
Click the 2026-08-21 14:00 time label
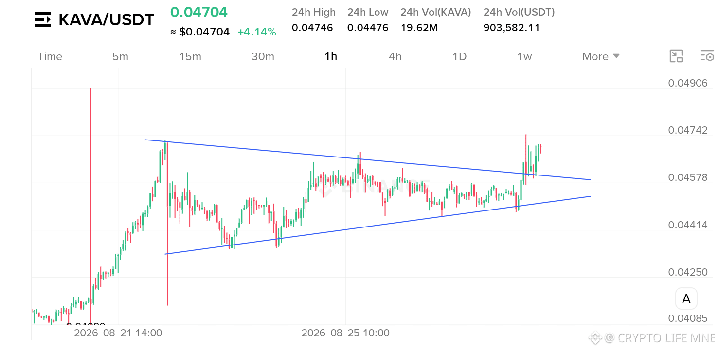point(118,333)
